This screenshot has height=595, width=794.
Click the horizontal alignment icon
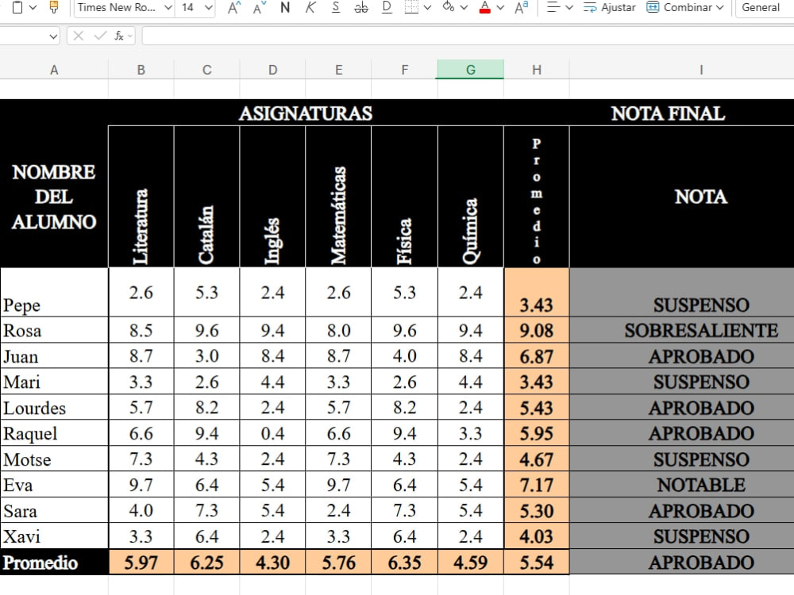pos(553,7)
